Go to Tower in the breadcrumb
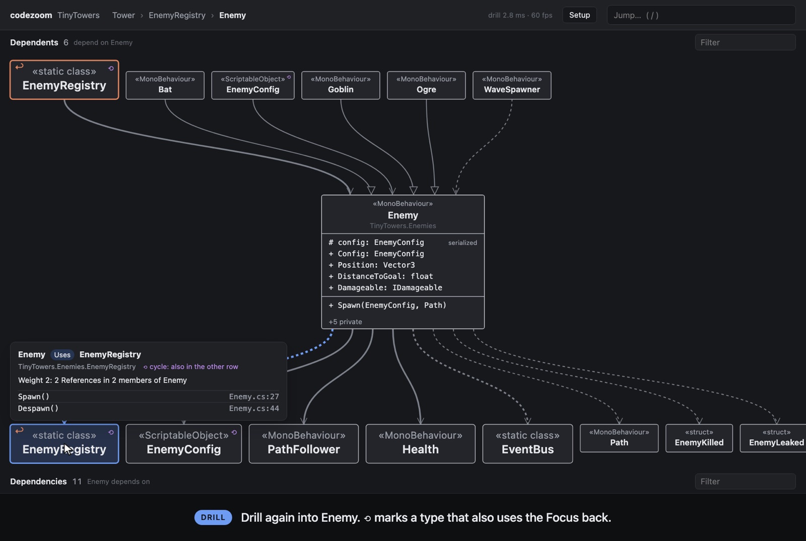This screenshot has width=806, height=541. tap(123, 15)
